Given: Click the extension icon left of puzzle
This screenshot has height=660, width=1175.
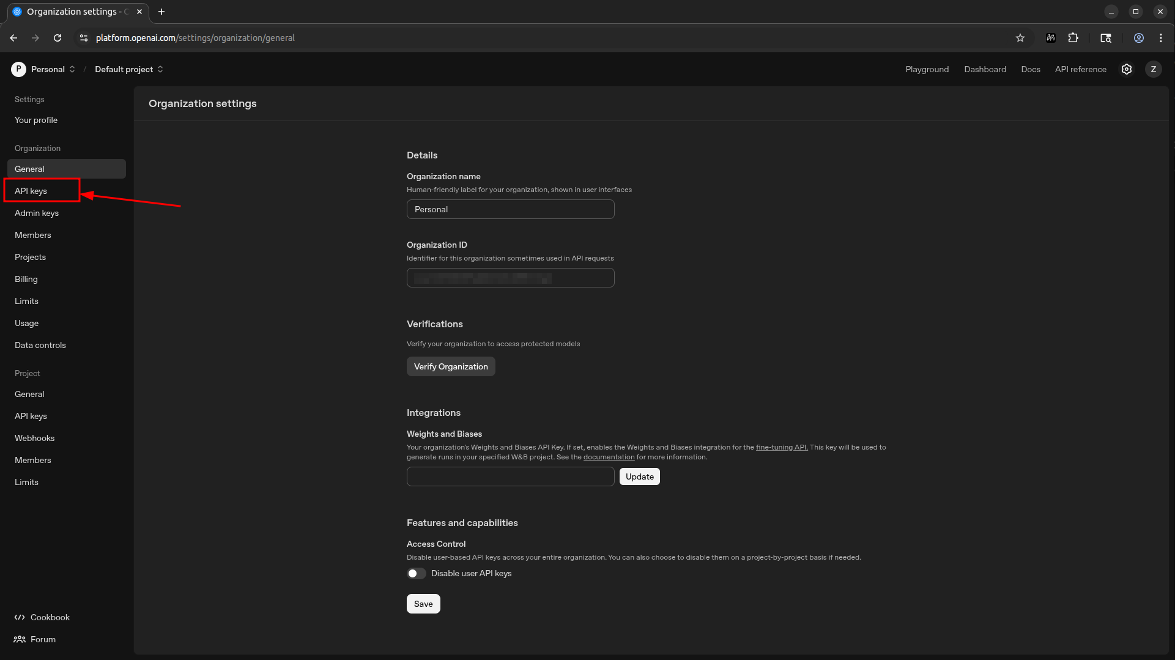Looking at the screenshot, I should (1051, 38).
